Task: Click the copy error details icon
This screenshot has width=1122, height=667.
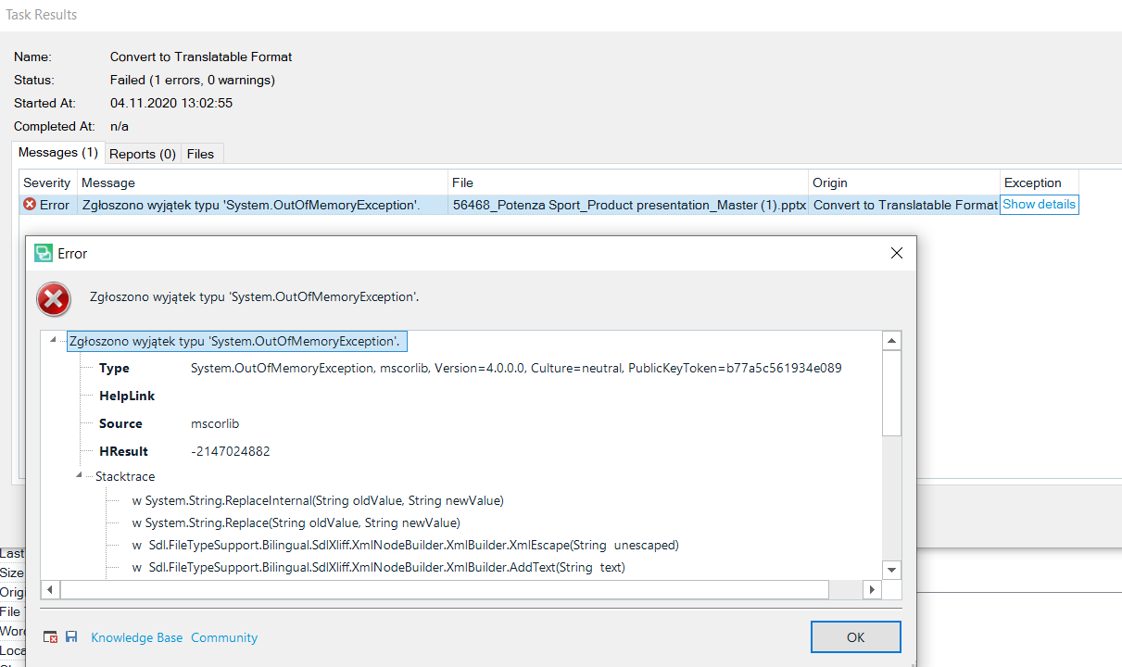Action: click(51, 637)
